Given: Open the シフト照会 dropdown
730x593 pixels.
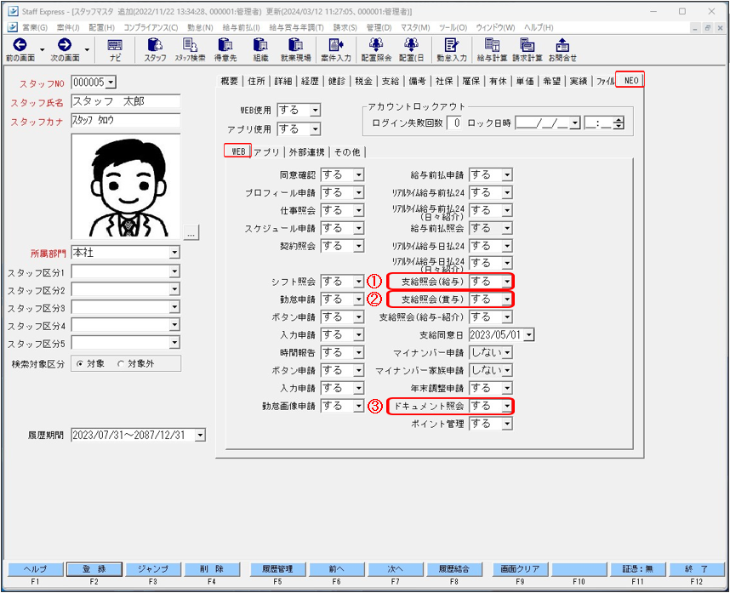Looking at the screenshot, I should 358,282.
